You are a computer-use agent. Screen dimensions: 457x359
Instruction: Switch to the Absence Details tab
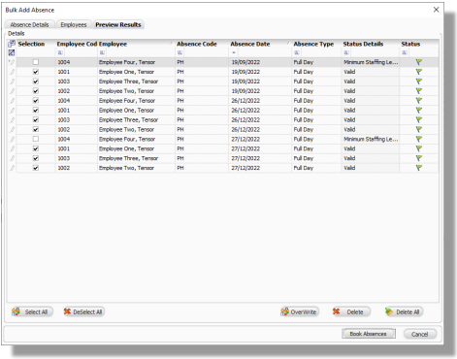(29, 24)
